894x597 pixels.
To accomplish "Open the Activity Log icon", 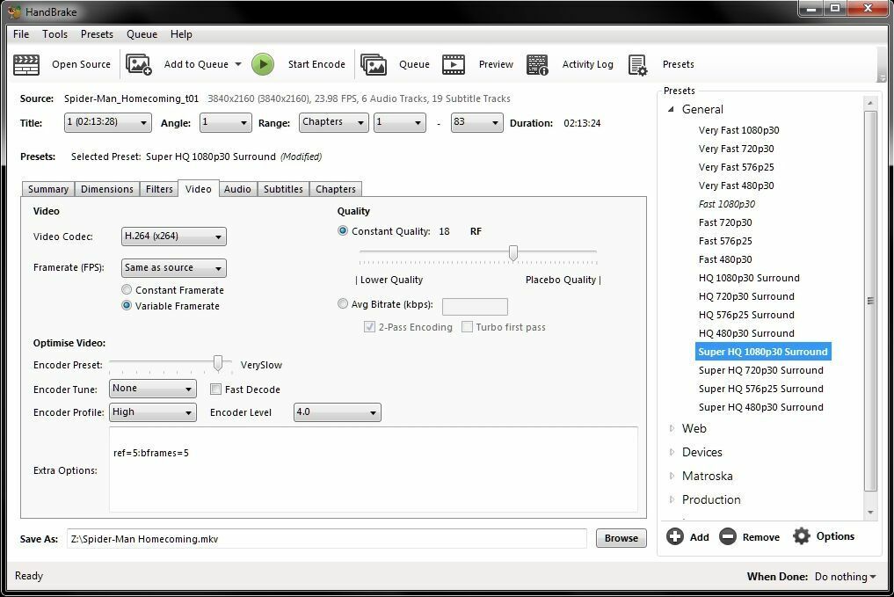I will [x=537, y=64].
